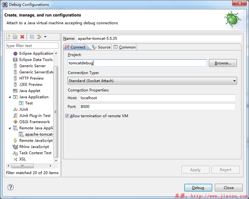
Task: Click the Java Application icon
Action: 15,97
